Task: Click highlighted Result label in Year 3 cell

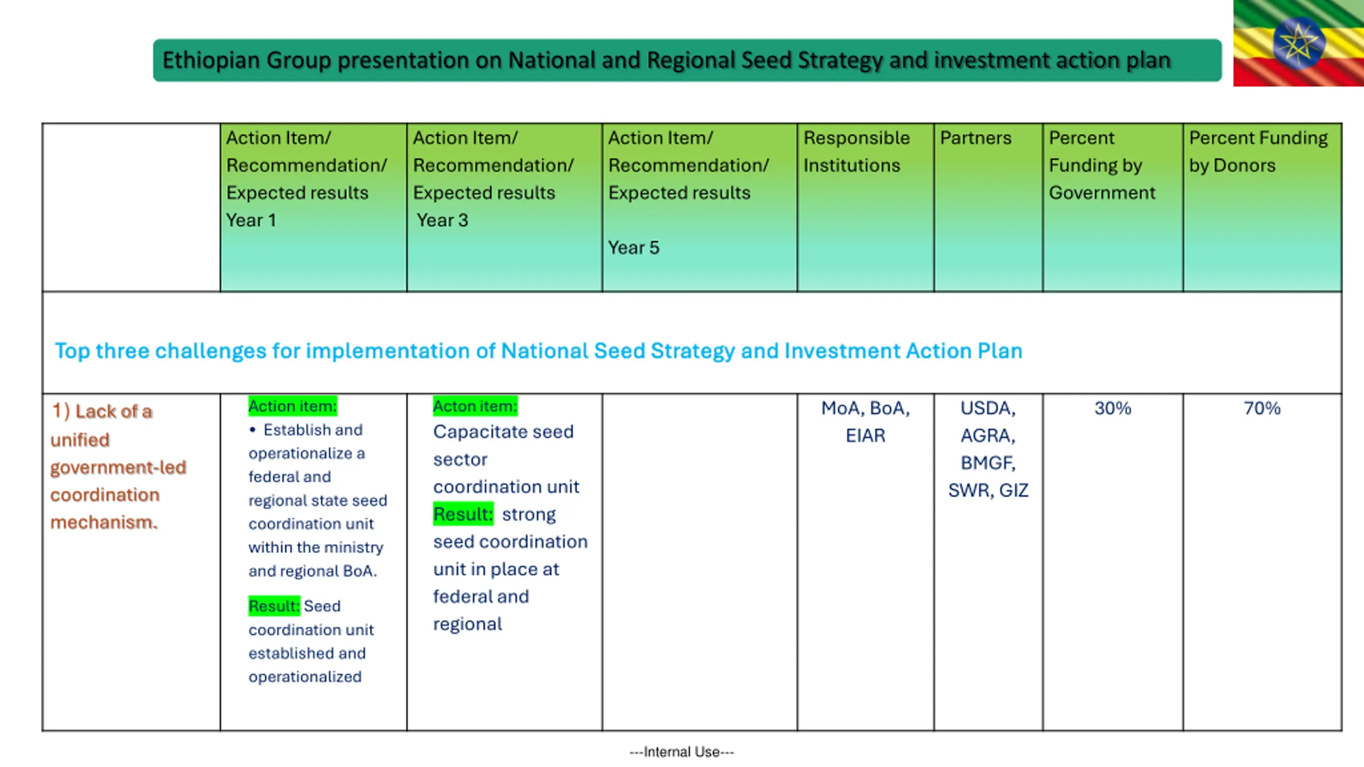Action: [462, 515]
